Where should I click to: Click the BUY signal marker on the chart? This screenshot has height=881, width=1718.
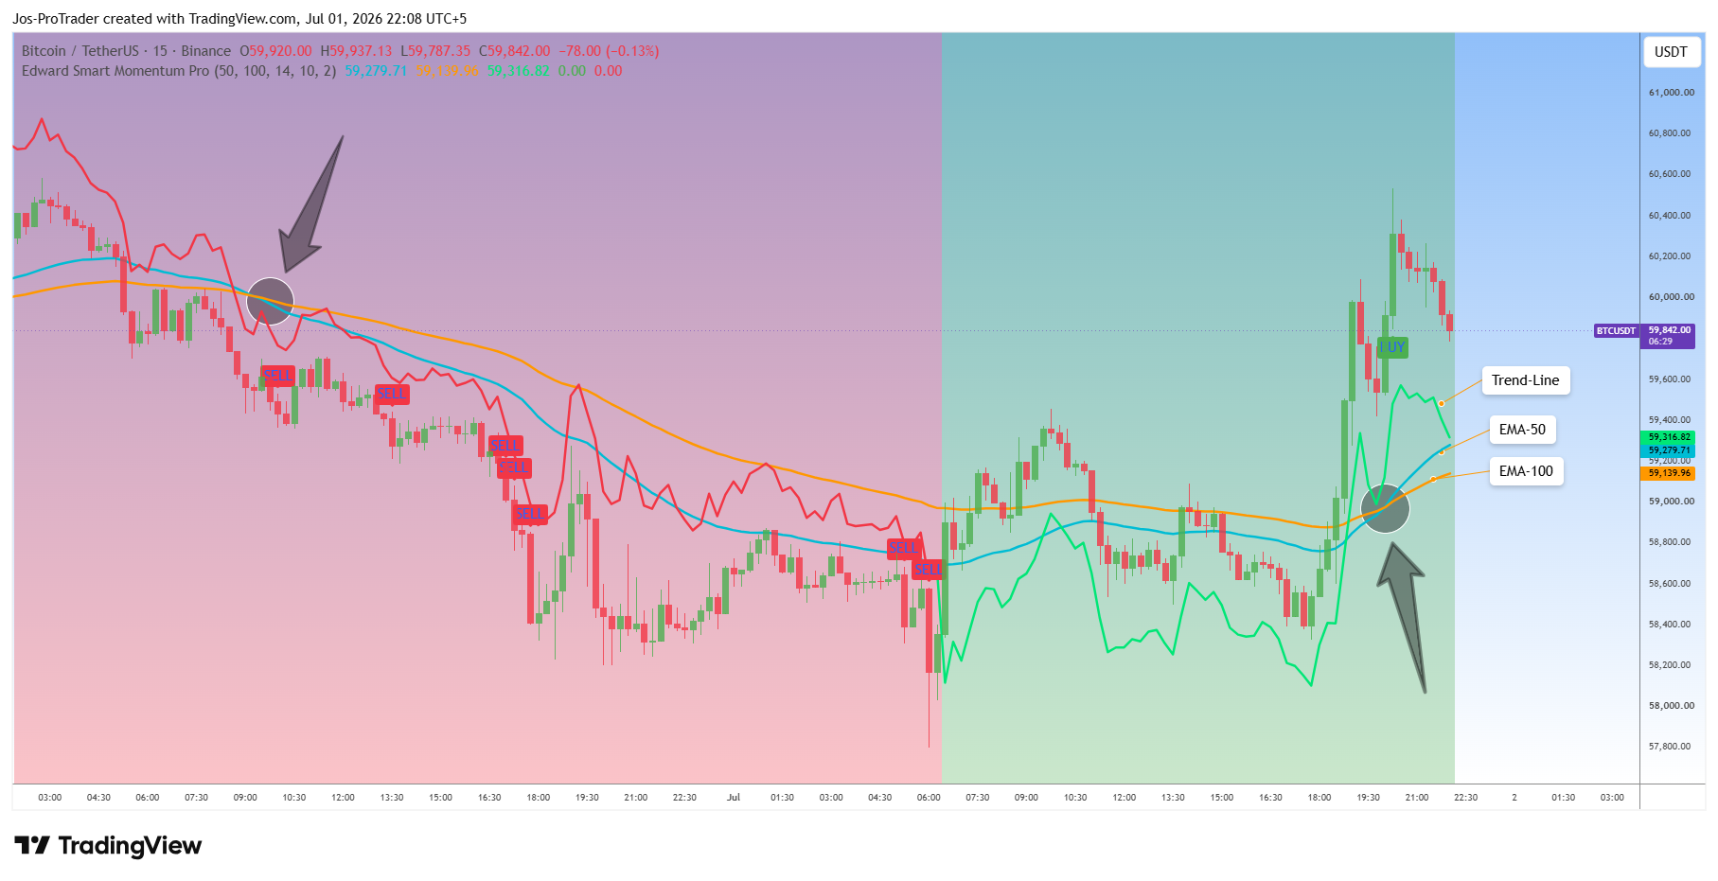pos(1392,347)
